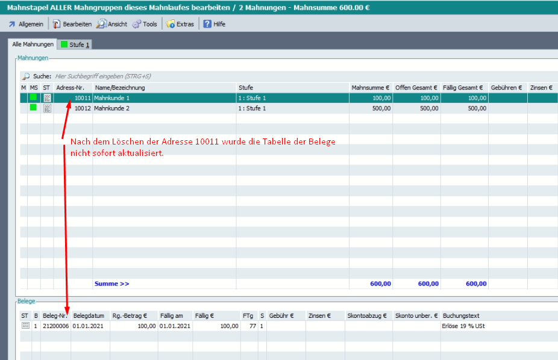Click the search magnifier icon beside Suche
The image size is (558, 360).
26,76
